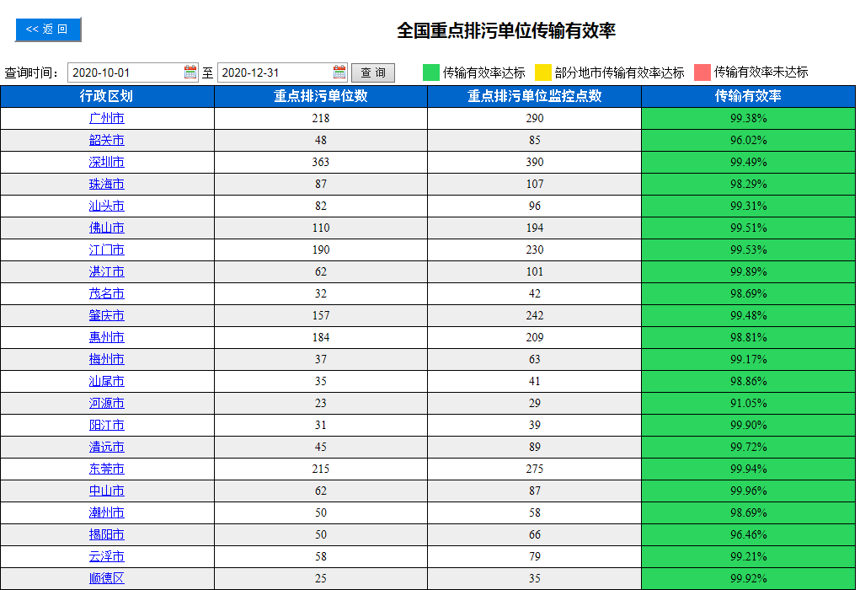Open 茂名市 link

tap(107, 293)
